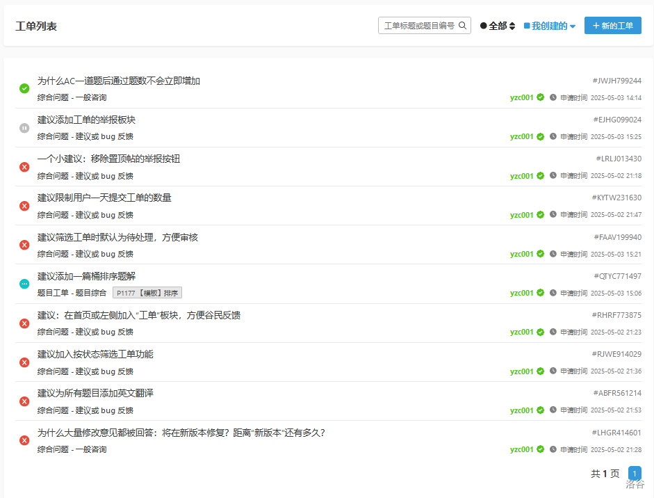Image resolution: width=654 pixels, height=498 pixels.
Task: Go to page 1 in pagination
Action: 635,473
